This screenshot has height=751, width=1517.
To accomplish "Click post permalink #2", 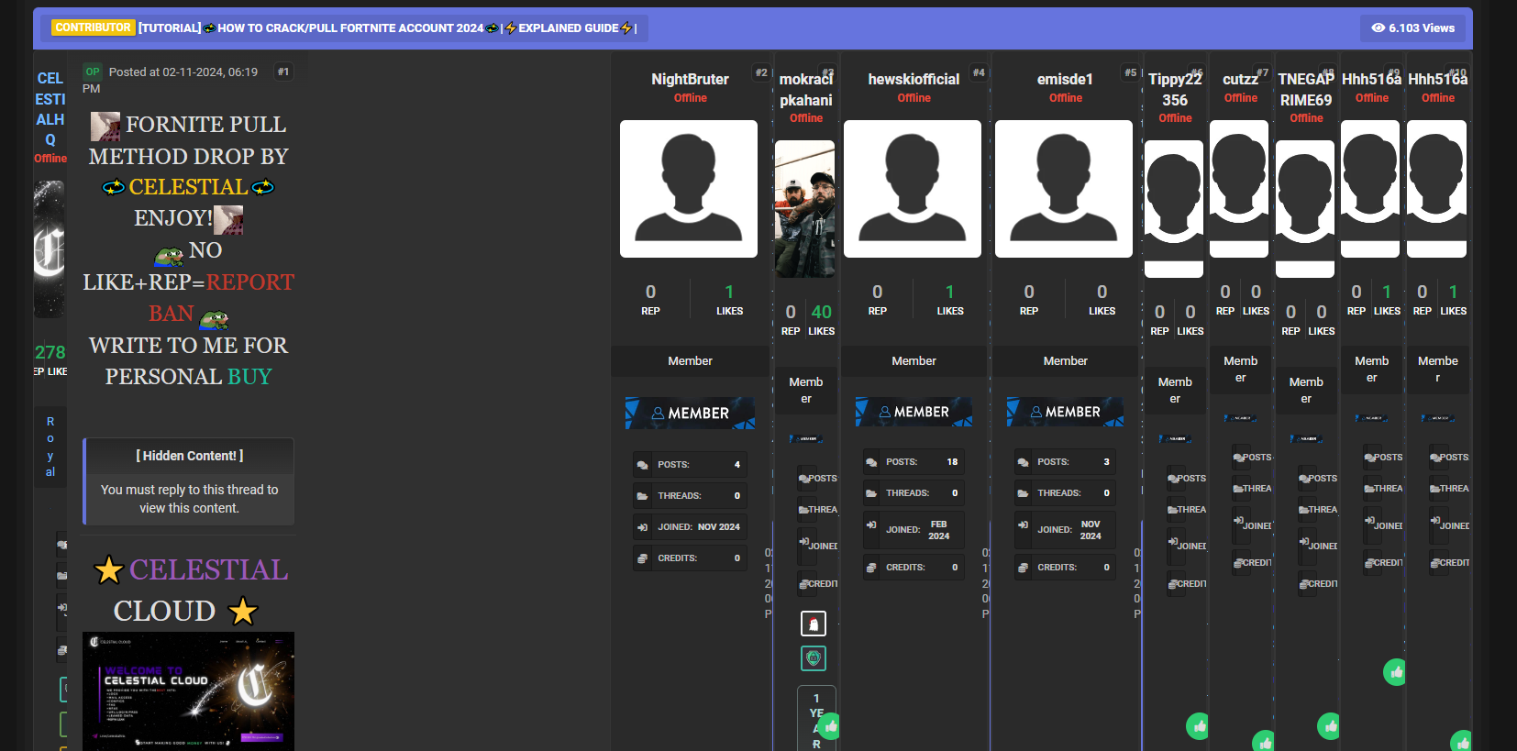I will point(761,72).
